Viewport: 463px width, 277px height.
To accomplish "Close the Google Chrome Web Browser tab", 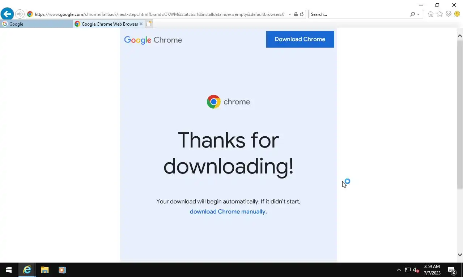I will tap(141, 24).
